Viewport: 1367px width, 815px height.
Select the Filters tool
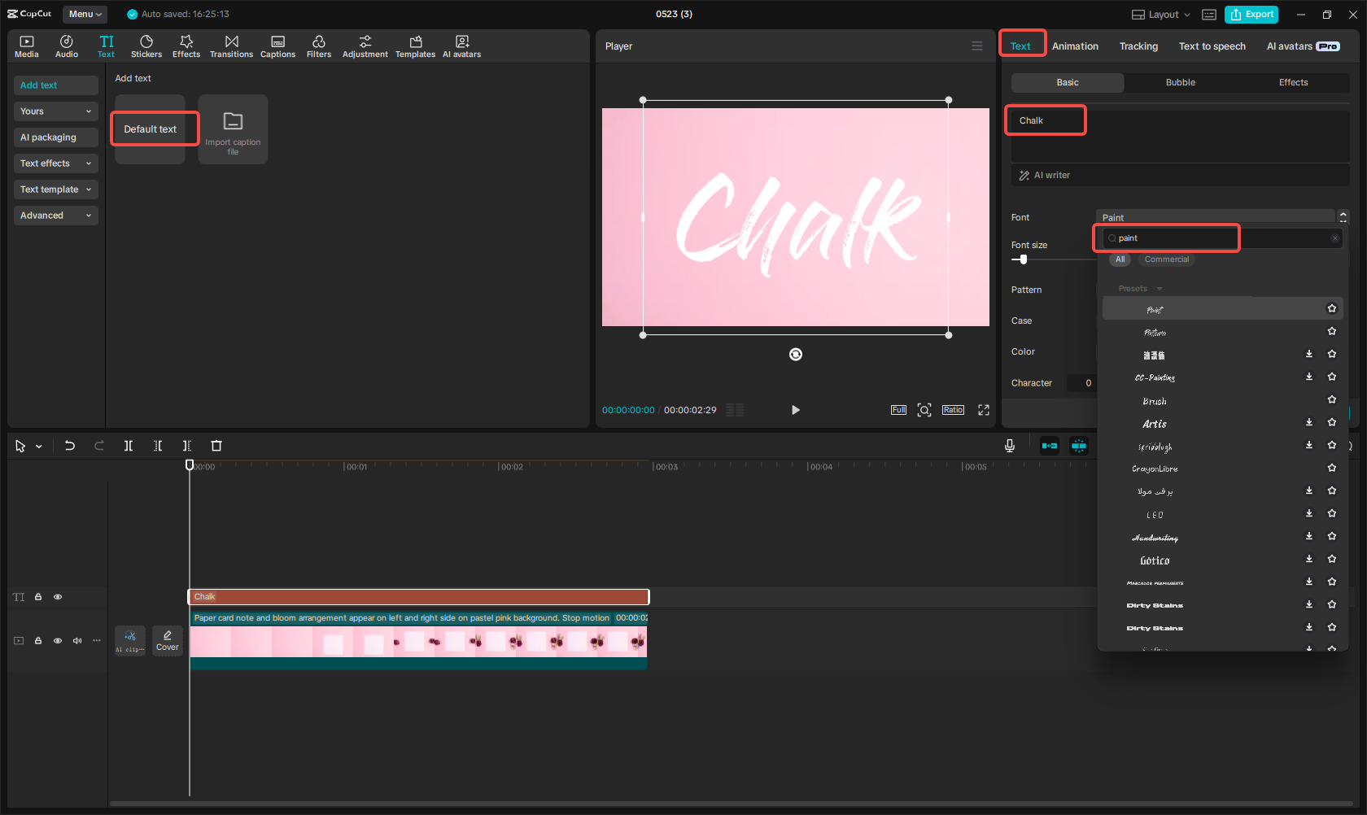(x=319, y=45)
